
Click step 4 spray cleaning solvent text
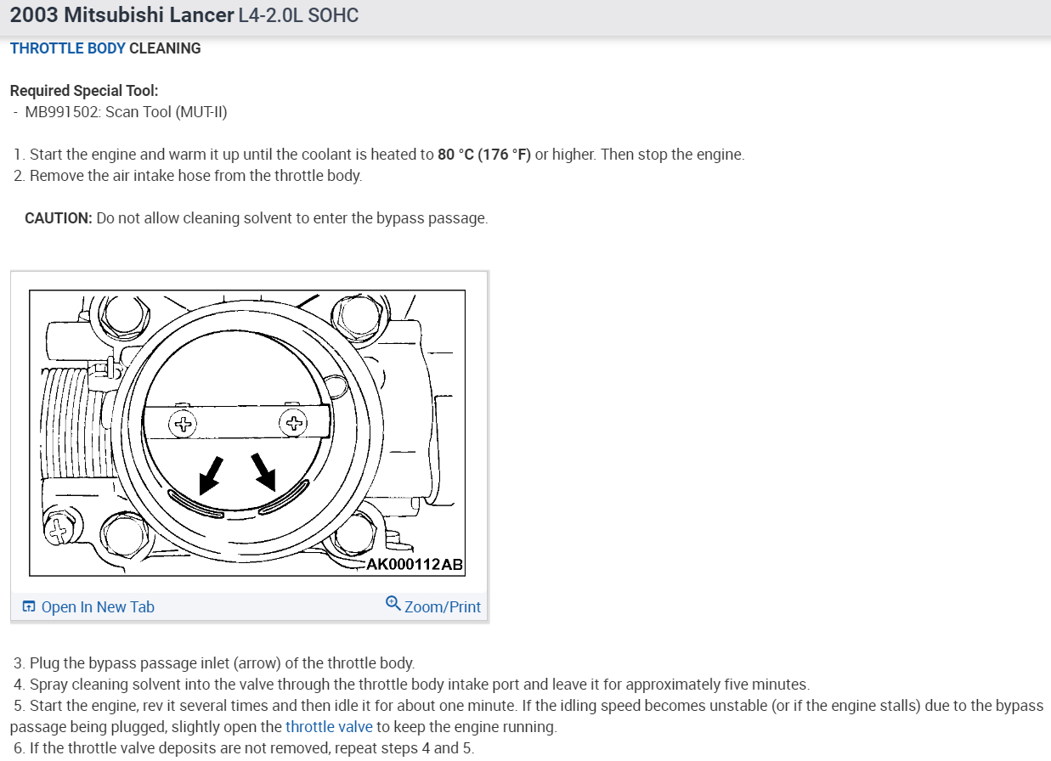pyautogui.click(x=412, y=684)
